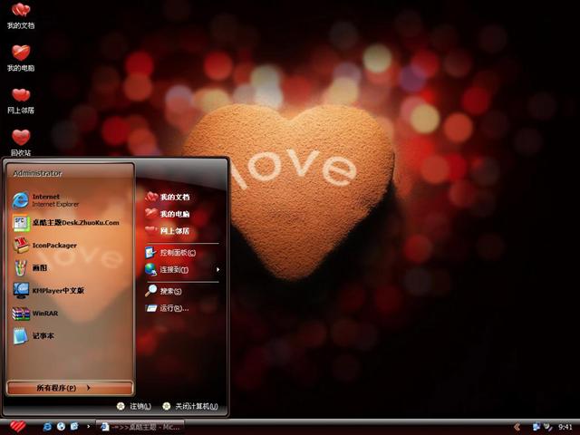
Task: Click 关闭计算机(U) shutdown button
Action: click(x=190, y=406)
